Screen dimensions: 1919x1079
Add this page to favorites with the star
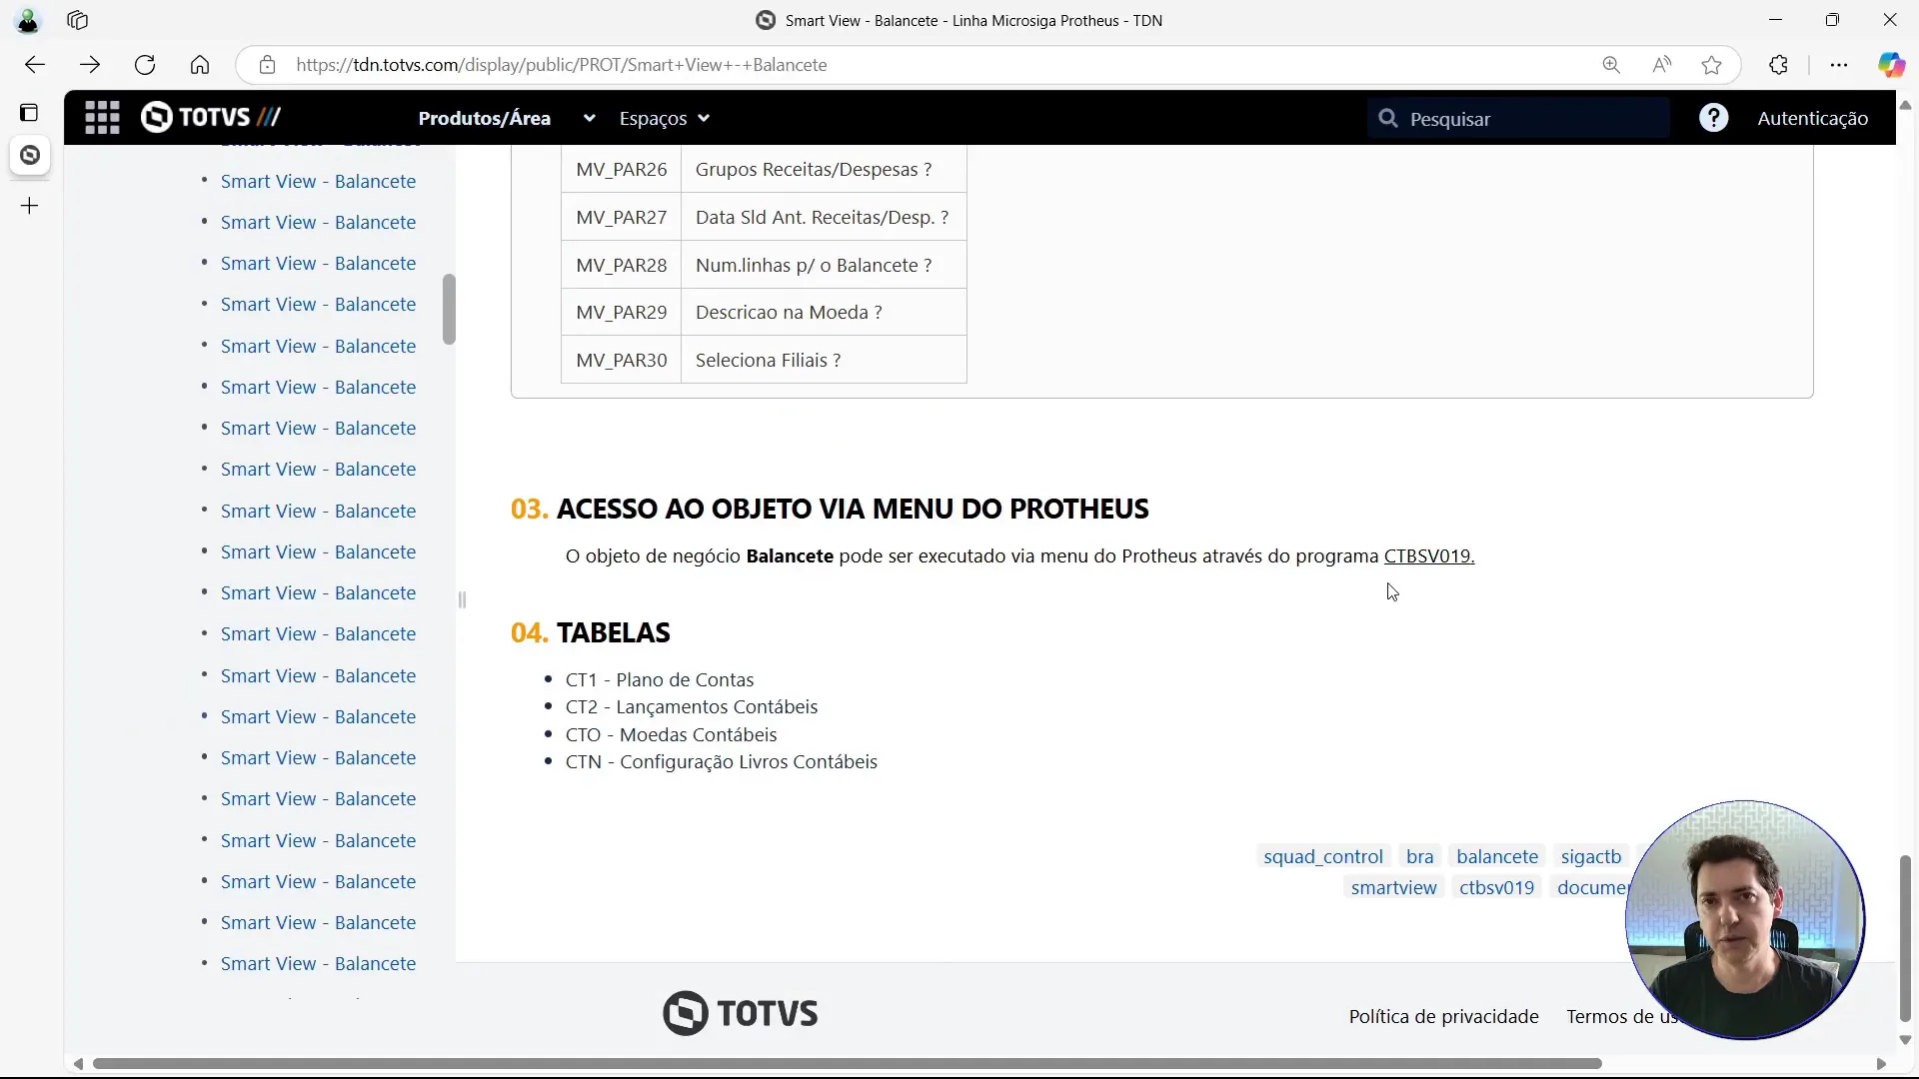[x=1712, y=65]
